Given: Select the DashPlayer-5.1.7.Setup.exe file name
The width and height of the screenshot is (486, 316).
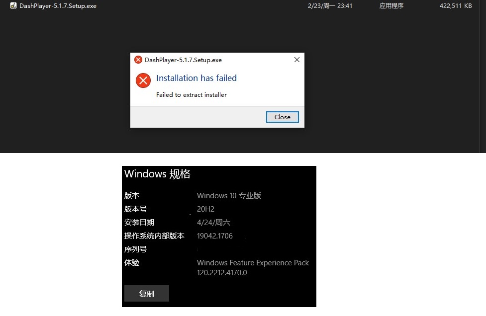Looking at the screenshot, I should click(x=58, y=6).
